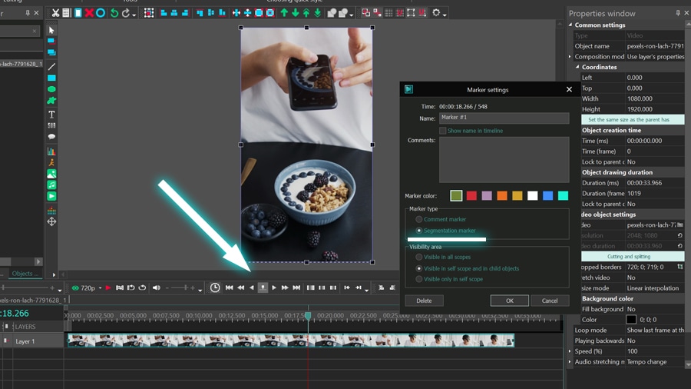
Task: Choose Visible in all scopes option
Action: click(x=419, y=257)
